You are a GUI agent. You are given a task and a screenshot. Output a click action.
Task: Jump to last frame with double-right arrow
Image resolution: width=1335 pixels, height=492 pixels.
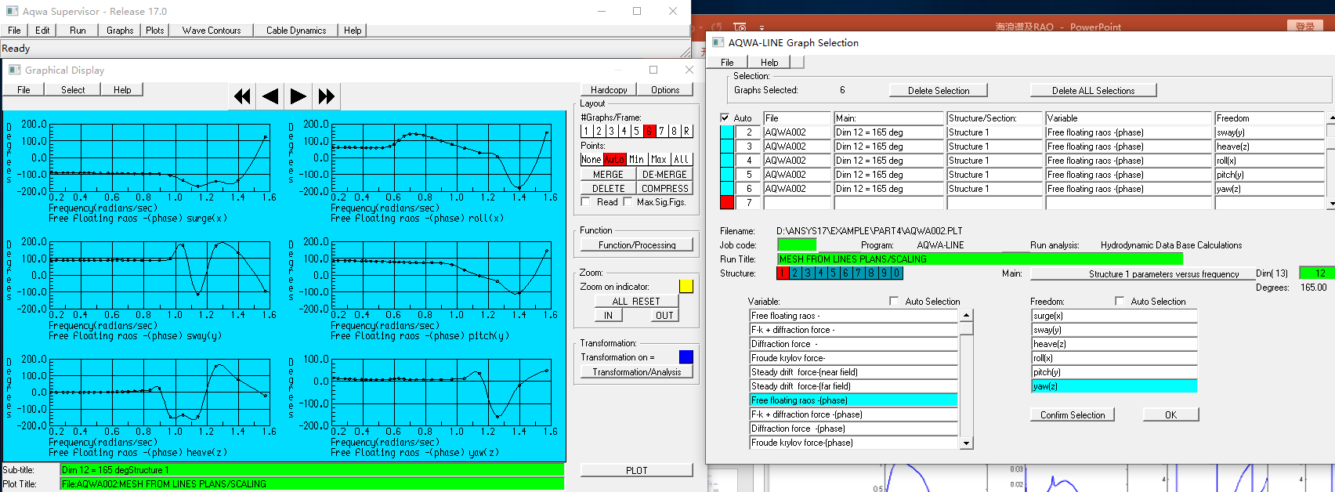[x=327, y=96]
